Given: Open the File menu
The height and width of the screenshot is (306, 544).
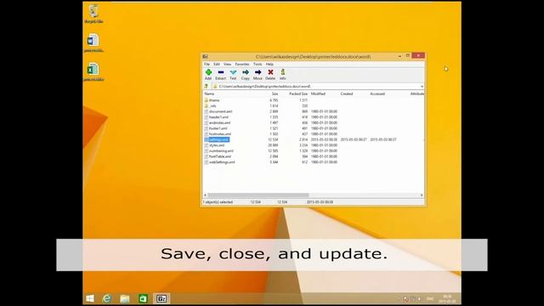Looking at the screenshot, I should [207, 65].
